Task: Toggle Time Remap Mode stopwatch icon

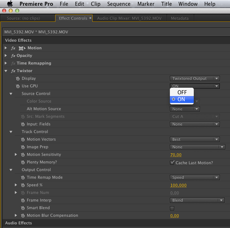Action: click(23, 178)
